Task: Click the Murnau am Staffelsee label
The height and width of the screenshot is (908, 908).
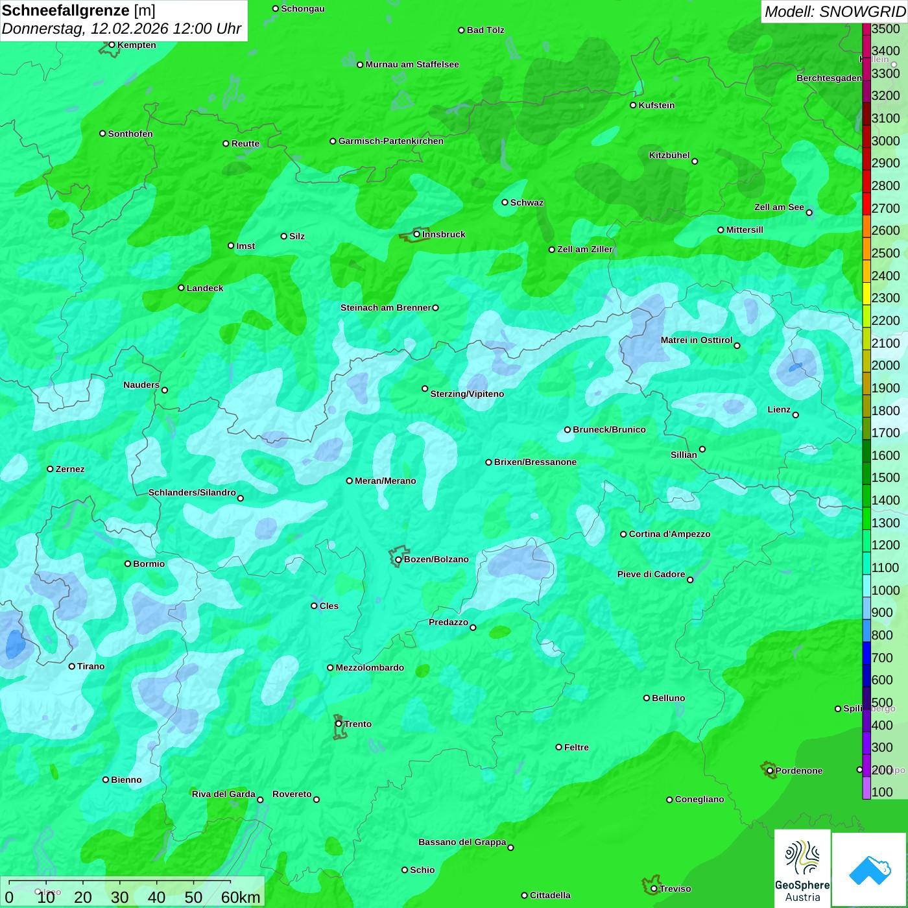Action: click(412, 64)
